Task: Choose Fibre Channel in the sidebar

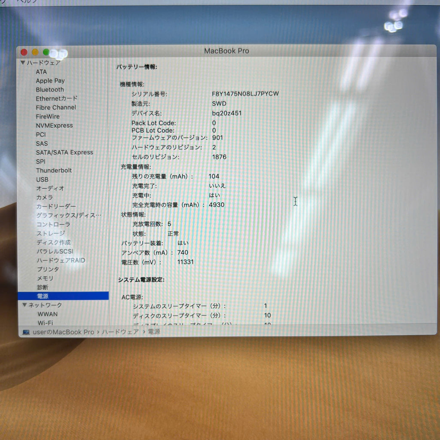Action: 56,107
